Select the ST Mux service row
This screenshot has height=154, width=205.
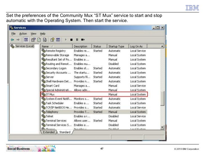tap(94, 94)
